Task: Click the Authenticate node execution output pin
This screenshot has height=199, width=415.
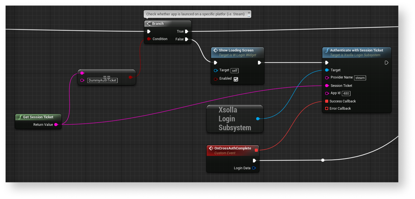Action: coord(386,63)
